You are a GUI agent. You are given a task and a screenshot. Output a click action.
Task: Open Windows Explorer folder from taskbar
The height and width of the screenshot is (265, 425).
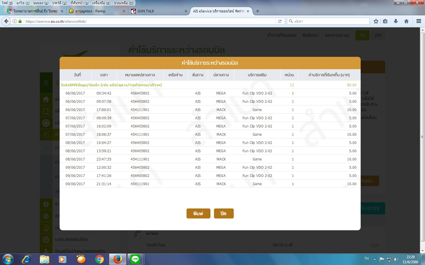pos(45,259)
